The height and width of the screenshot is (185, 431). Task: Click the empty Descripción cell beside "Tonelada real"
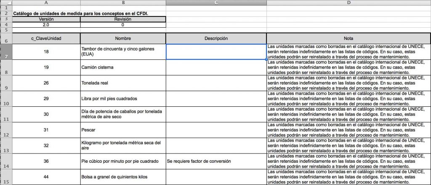pyautogui.click(x=216, y=83)
